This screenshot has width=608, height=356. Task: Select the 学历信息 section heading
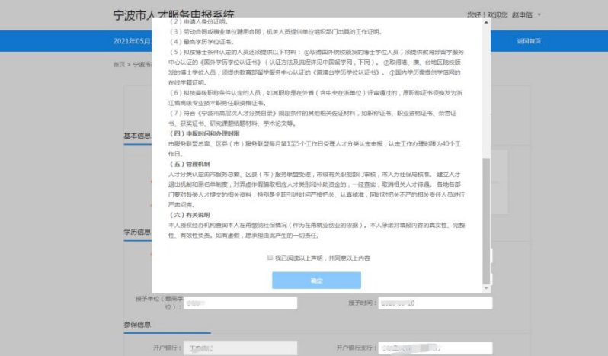[137, 232]
